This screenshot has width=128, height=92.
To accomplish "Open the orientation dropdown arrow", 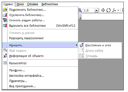I will (x=118, y=10).
